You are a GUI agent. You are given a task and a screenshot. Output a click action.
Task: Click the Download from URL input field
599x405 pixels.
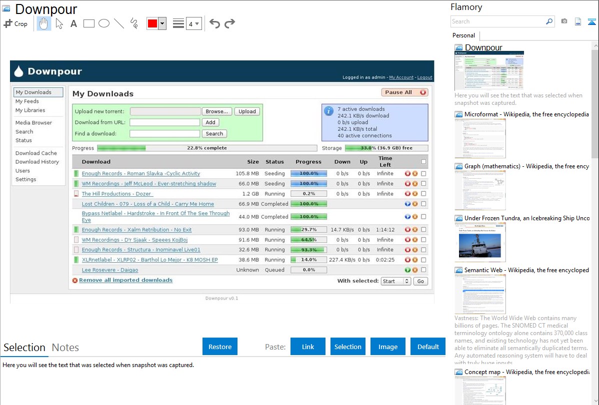pos(164,122)
